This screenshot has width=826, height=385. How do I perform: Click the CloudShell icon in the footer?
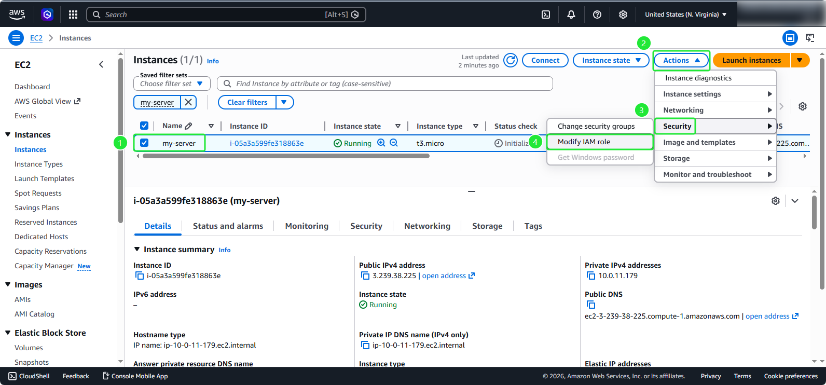coord(12,376)
